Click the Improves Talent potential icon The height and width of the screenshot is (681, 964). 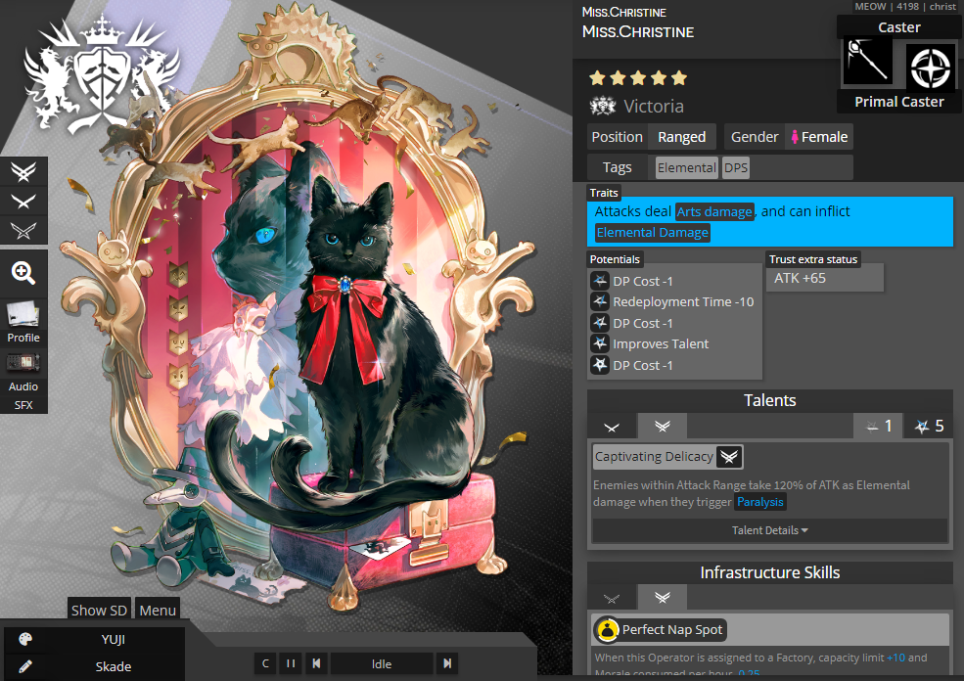tap(600, 343)
